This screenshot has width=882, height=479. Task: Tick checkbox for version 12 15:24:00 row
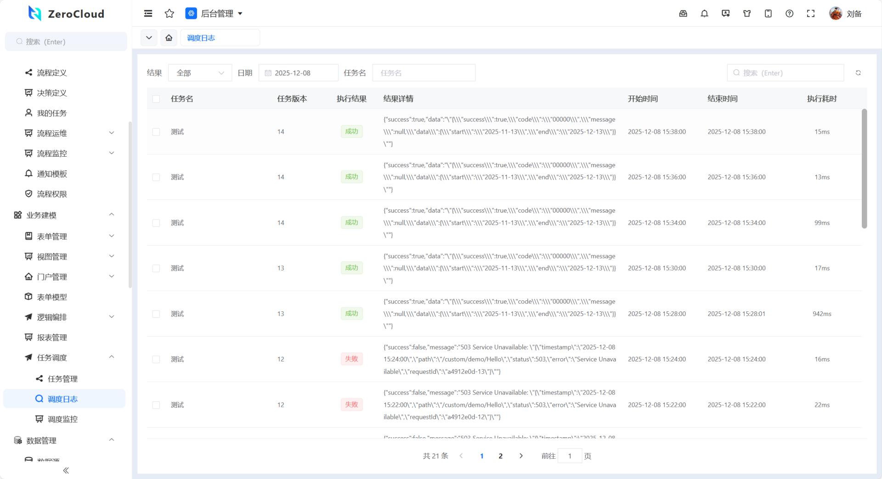pos(156,359)
